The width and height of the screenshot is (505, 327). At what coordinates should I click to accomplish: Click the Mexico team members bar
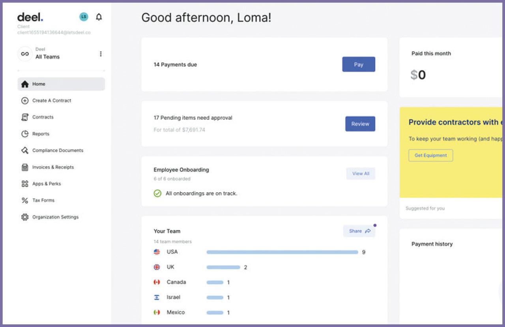tap(215, 313)
